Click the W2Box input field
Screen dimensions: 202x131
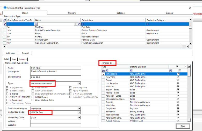[x=55, y=121]
